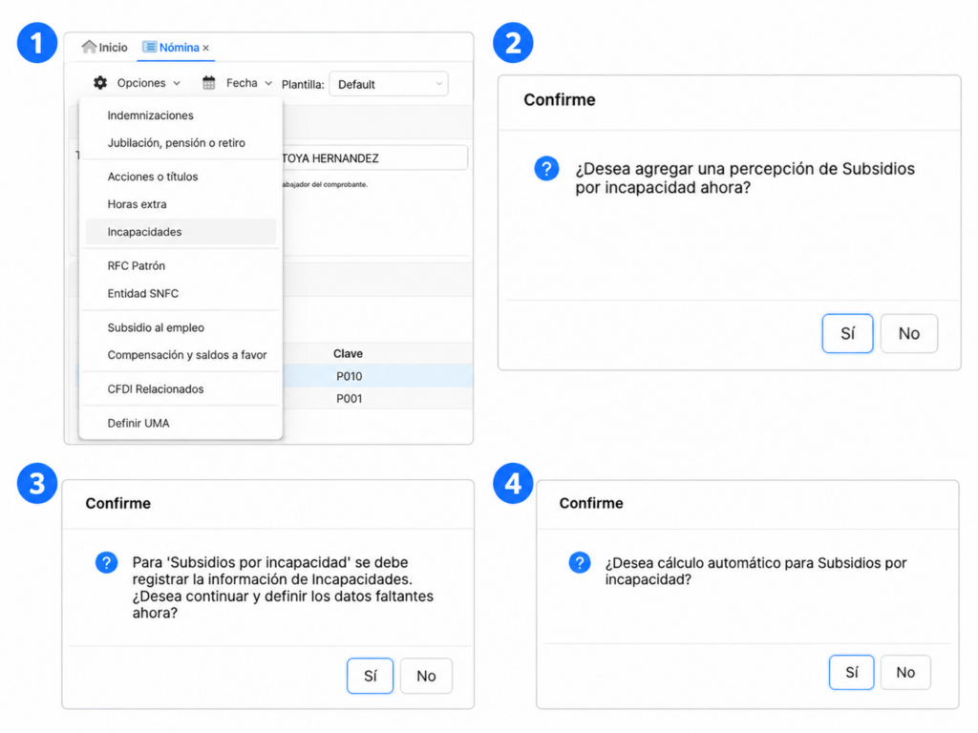Choose Horas extra from the menu
This screenshot has height=733, width=978.
(138, 204)
